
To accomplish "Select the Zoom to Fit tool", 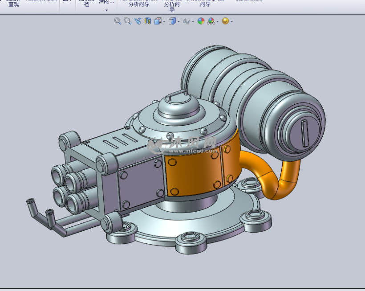I will (x=117, y=21).
